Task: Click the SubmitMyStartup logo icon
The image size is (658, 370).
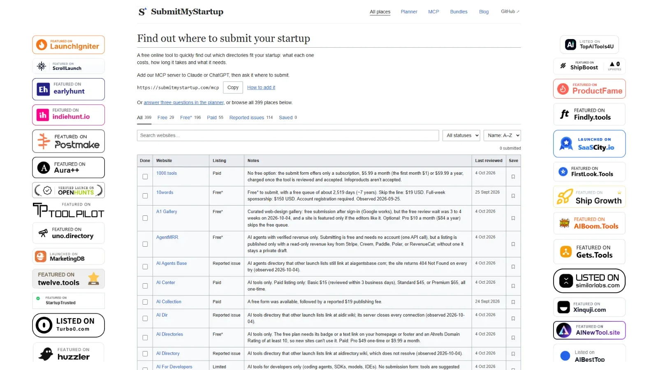Action: tap(142, 12)
